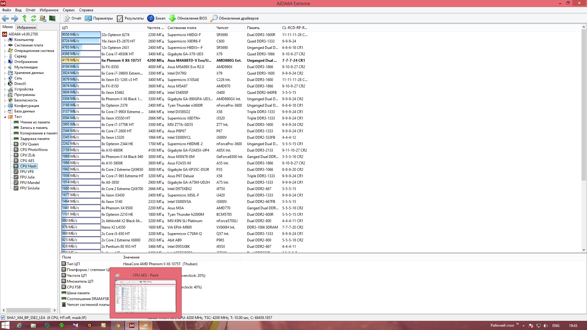Select the CPU AES benchmark
The height and width of the screenshot is (330, 587).
click(27, 161)
